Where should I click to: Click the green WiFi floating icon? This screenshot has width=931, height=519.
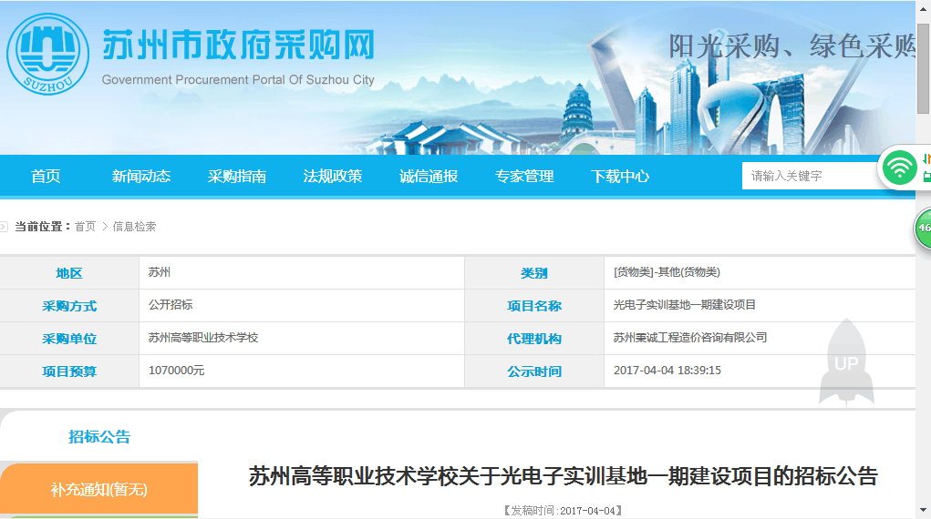899,168
